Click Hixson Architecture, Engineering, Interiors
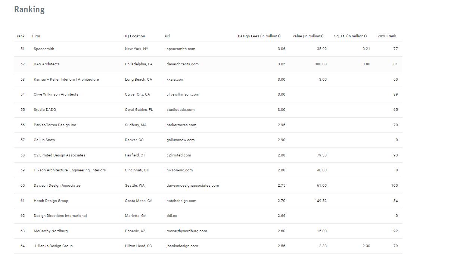451x255 pixels. coord(70,170)
